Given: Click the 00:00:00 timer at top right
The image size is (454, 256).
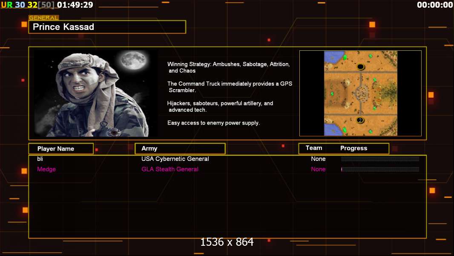Looking at the screenshot, I should [434, 5].
